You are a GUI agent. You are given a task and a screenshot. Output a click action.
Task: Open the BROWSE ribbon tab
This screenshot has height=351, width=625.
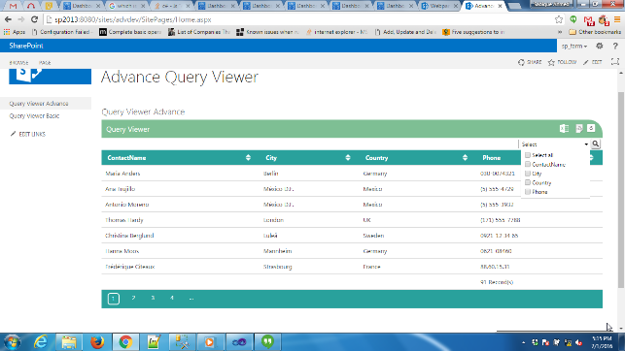18,62
